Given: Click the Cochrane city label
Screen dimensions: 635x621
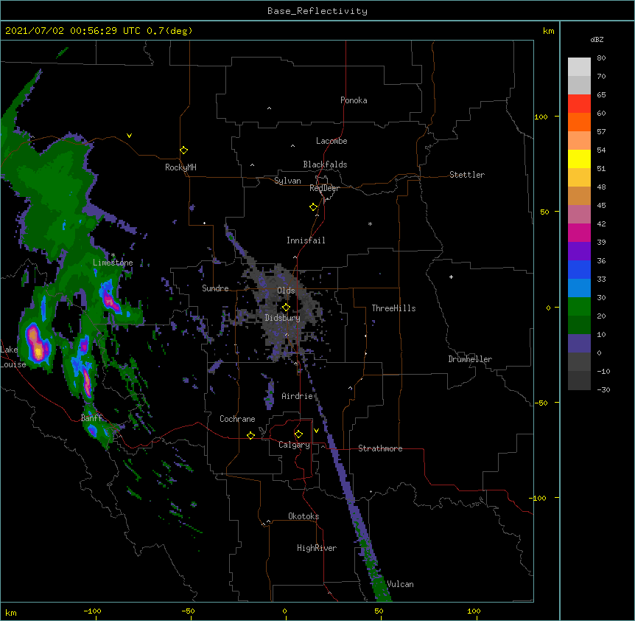Looking at the screenshot, I should [237, 419].
